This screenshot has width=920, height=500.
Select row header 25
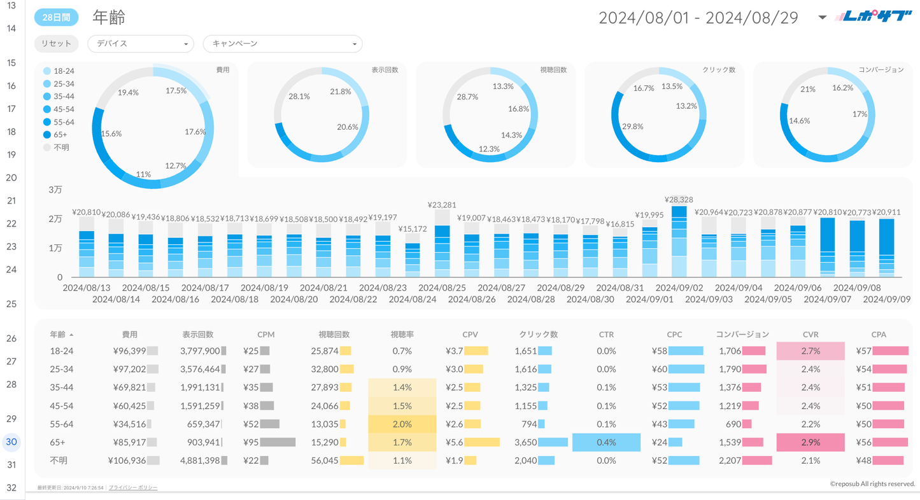(x=11, y=304)
